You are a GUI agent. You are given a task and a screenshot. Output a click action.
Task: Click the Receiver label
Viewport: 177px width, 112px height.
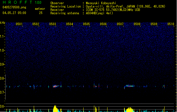pos(57,10)
